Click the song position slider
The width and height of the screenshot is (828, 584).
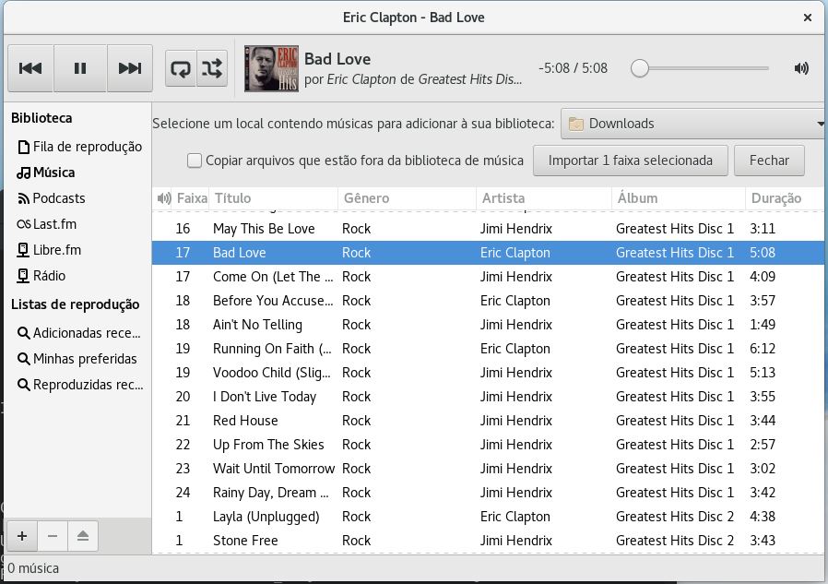701,68
